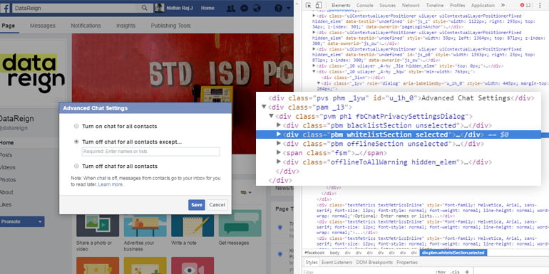Switch to the Application tab
Viewport: 549px width, 274px height.
[483, 5]
